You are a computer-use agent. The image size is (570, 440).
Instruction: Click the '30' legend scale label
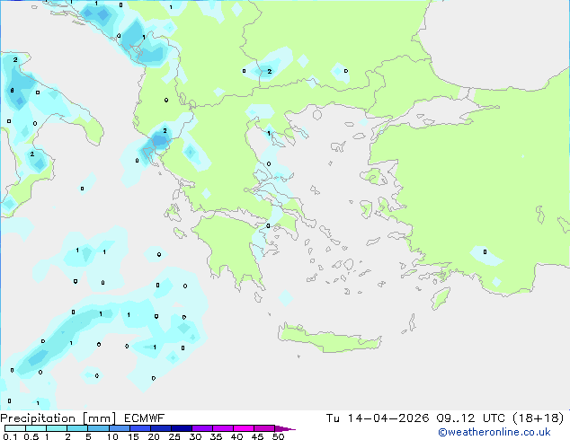tap(195, 436)
